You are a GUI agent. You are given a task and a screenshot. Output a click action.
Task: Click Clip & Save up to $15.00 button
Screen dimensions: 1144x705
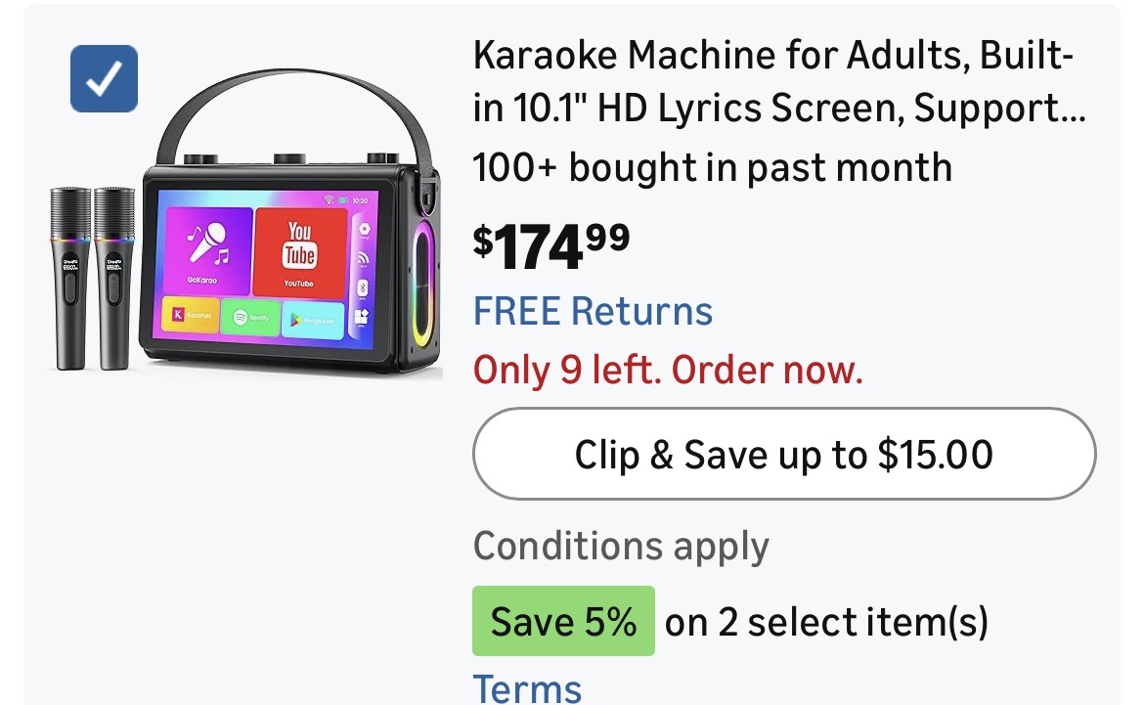click(x=784, y=454)
